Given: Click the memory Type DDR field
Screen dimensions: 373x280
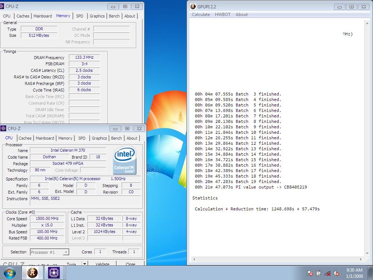Looking at the screenshot, I should pyautogui.click(x=39, y=29).
